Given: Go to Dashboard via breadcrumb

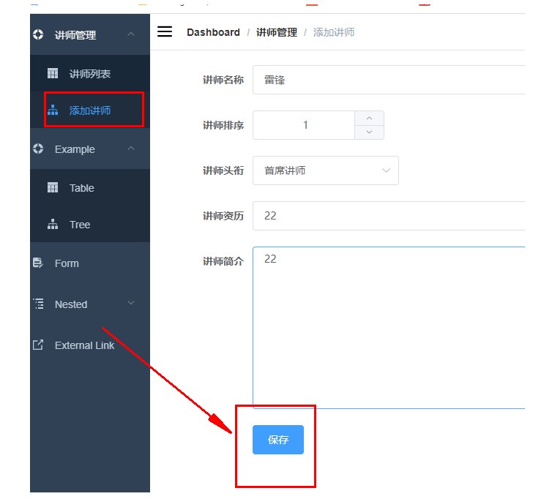Looking at the screenshot, I should tap(213, 32).
